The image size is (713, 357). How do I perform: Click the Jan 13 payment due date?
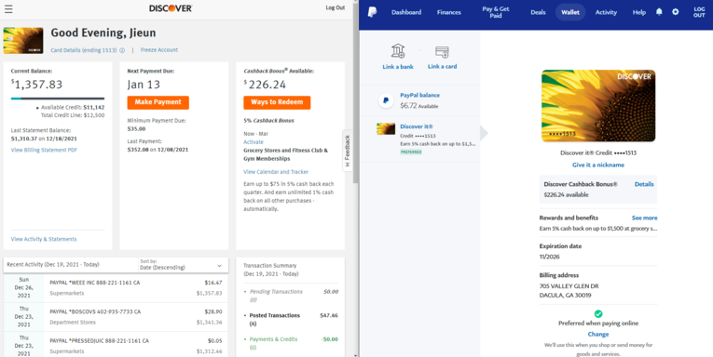[144, 85]
